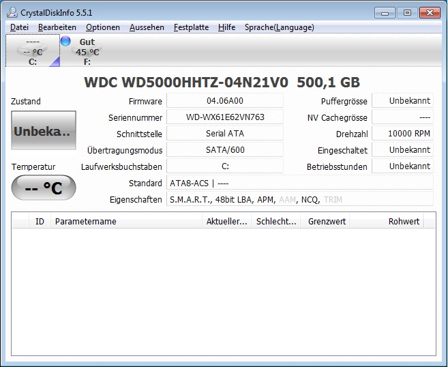Select the C: disk tab
This screenshot has width=448, height=367.
click(33, 51)
